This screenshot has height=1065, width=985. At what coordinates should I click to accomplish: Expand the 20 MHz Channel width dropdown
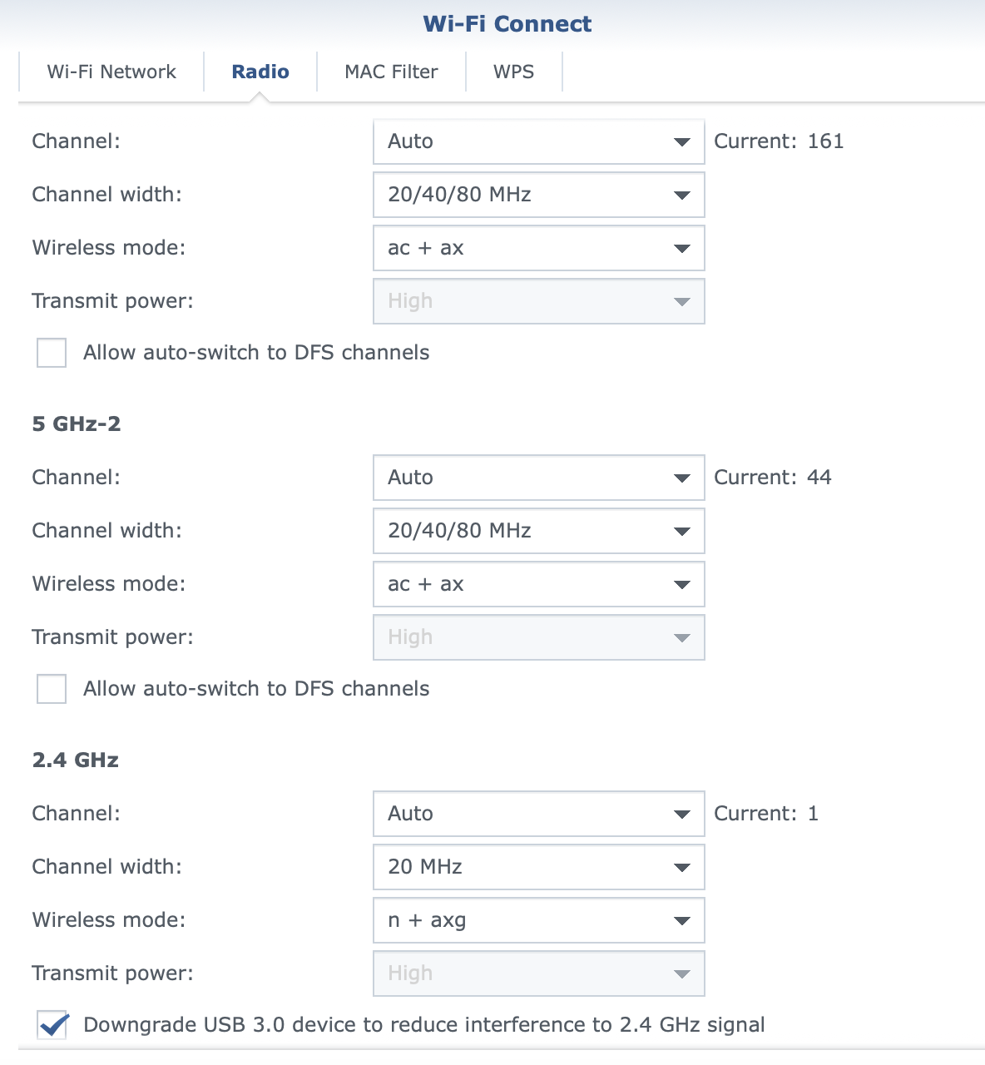click(x=538, y=867)
